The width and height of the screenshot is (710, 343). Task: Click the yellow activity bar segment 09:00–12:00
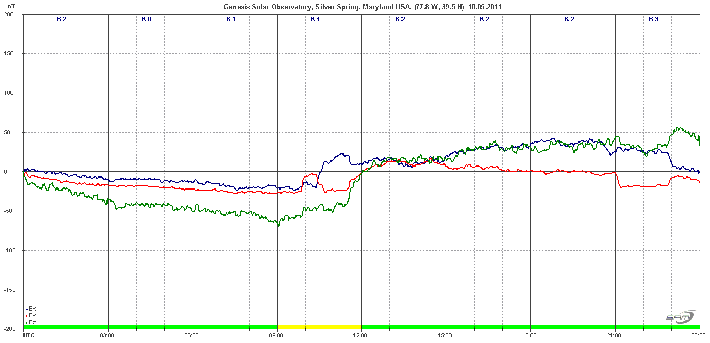tap(319, 327)
